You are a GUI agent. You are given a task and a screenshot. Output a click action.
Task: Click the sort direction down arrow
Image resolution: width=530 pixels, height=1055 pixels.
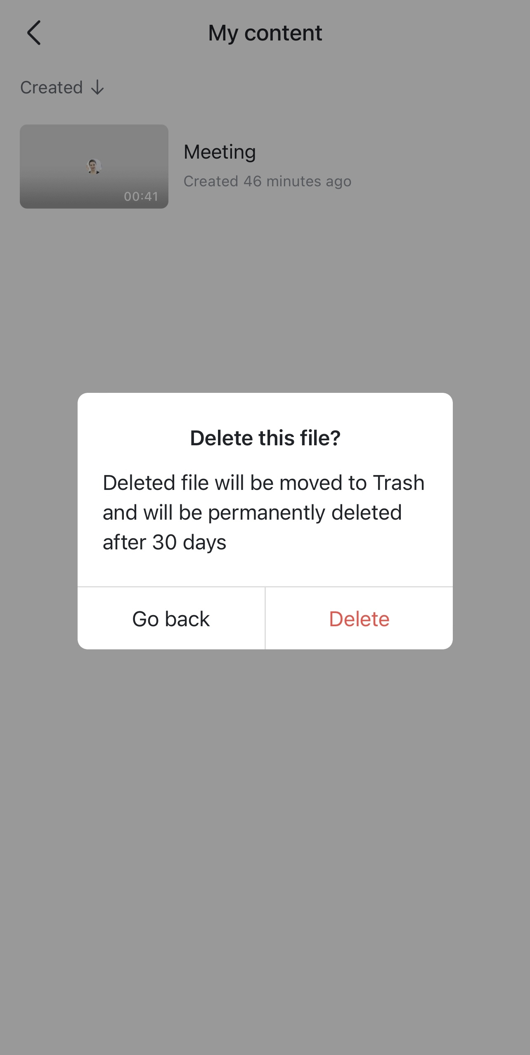(97, 88)
